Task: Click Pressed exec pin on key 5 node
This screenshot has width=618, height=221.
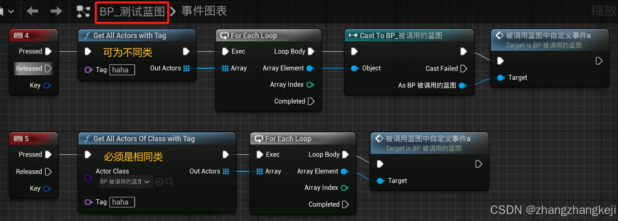Action: pos(48,154)
